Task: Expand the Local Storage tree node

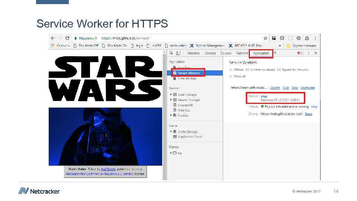Action: coord(171,94)
